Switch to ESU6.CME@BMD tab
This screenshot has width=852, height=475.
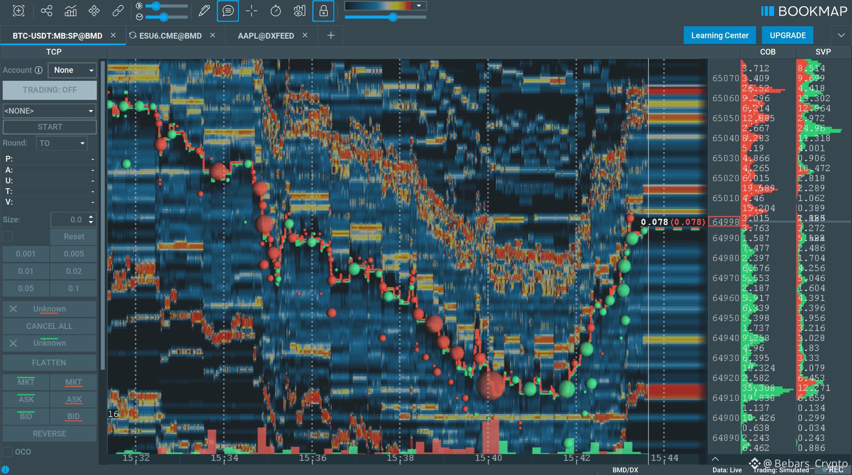point(170,36)
